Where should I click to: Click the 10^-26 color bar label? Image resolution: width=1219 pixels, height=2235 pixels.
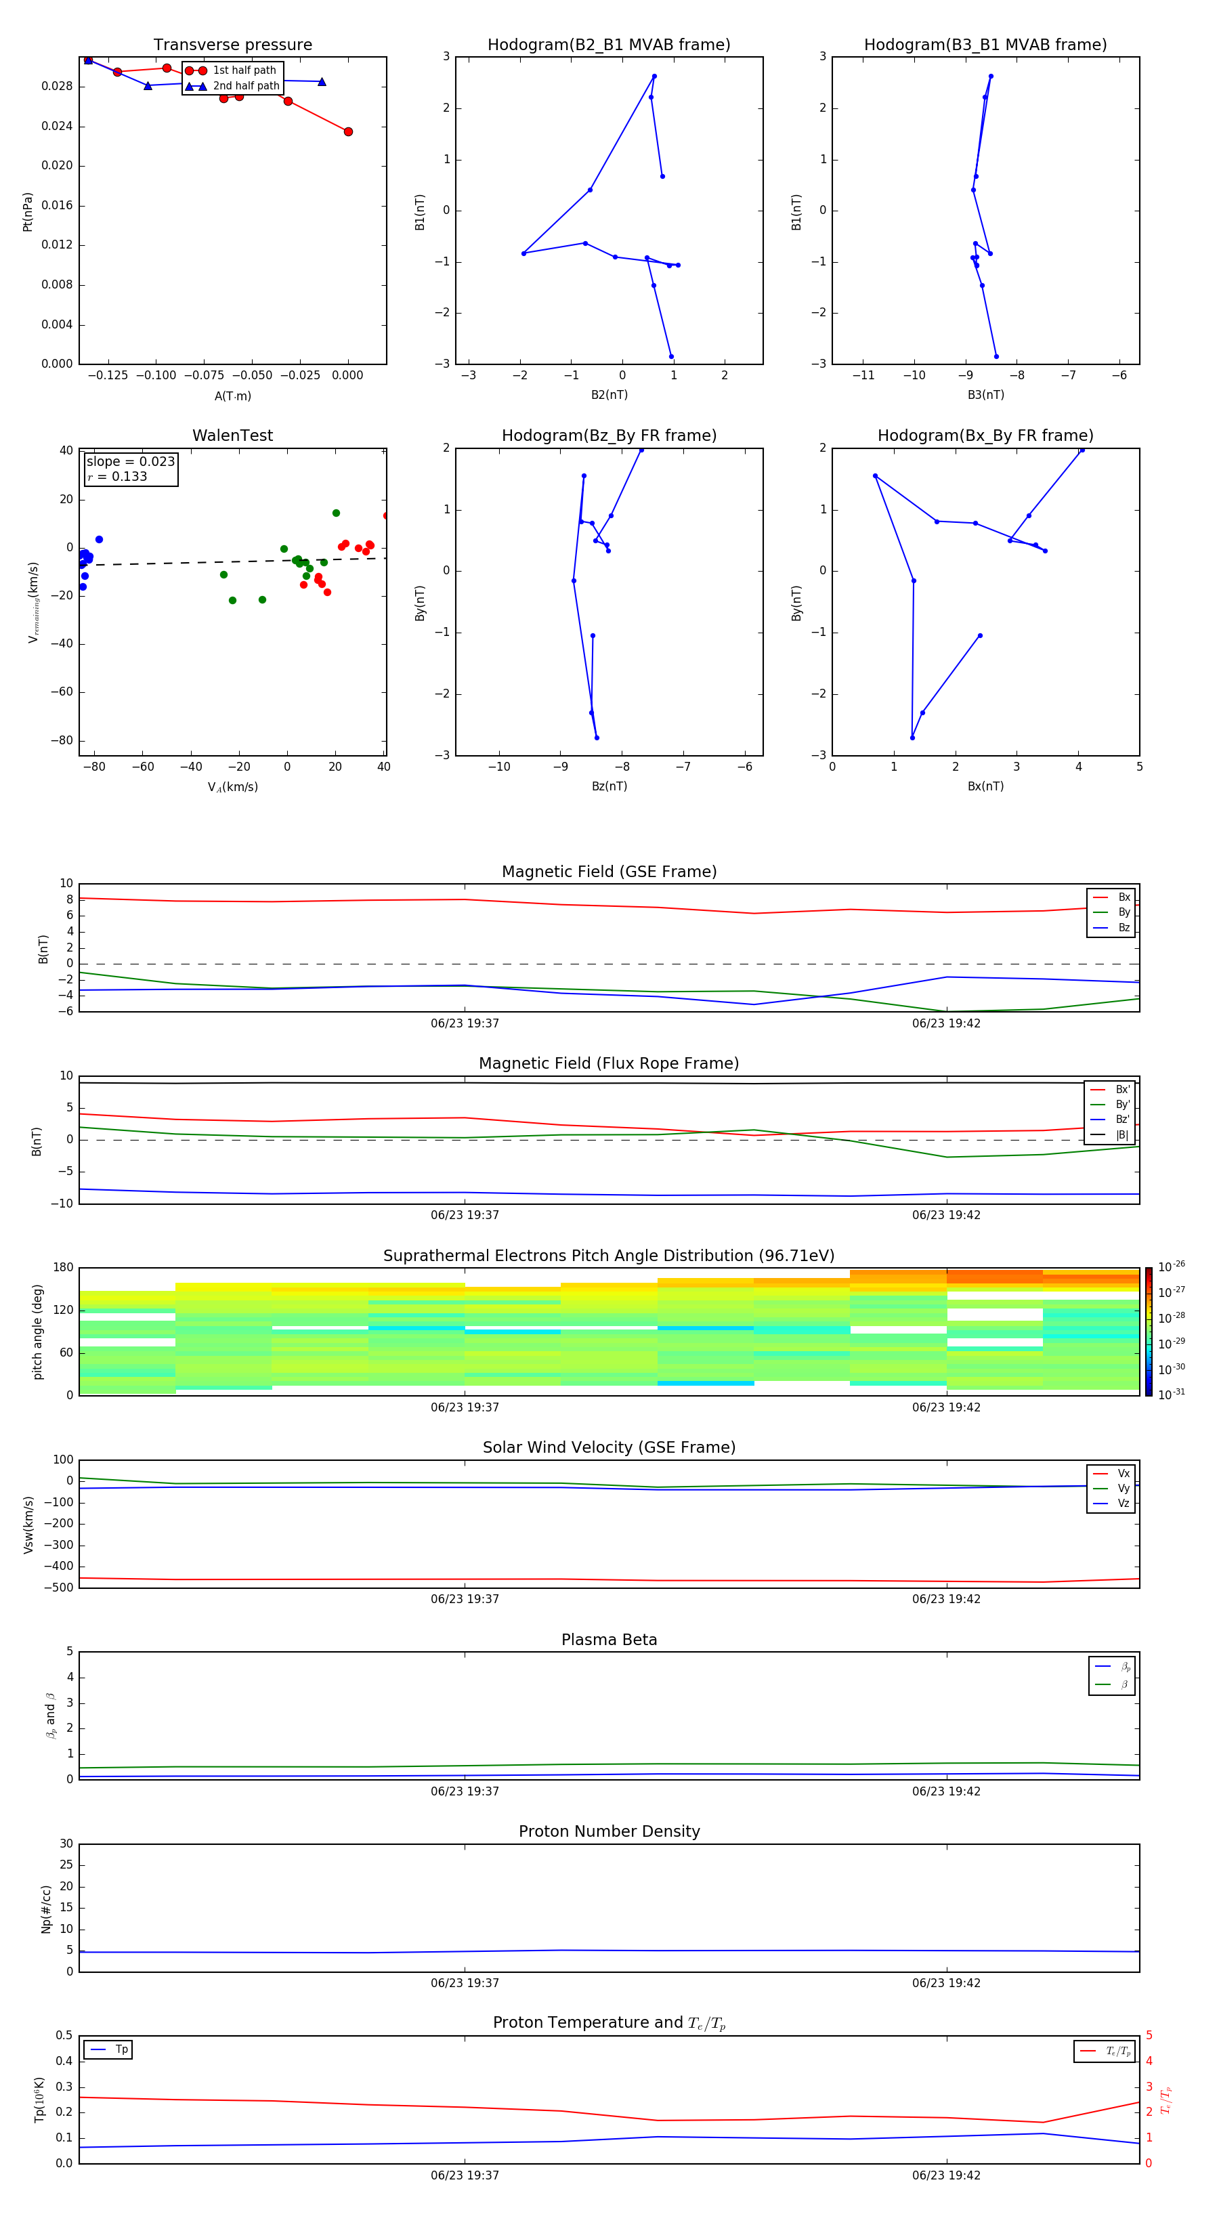click(x=1172, y=1266)
